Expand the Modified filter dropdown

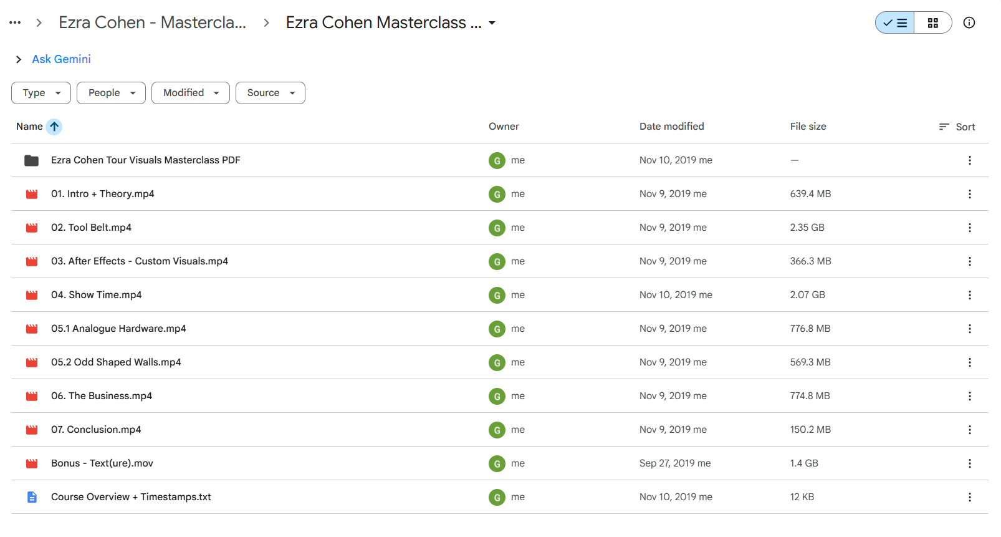(x=191, y=93)
